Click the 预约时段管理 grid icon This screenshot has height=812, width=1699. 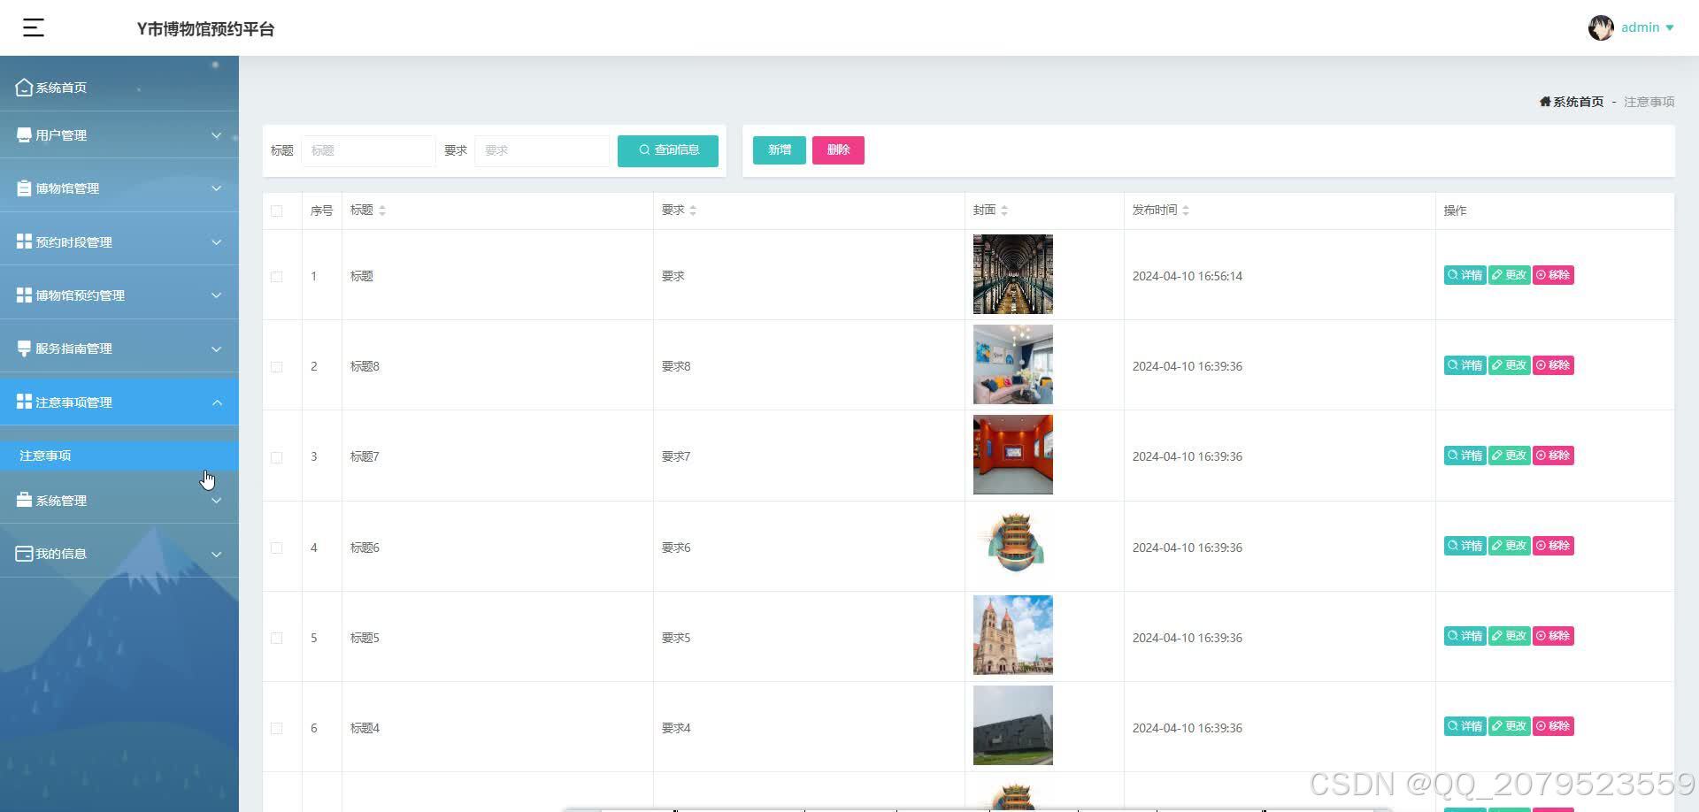[24, 241]
